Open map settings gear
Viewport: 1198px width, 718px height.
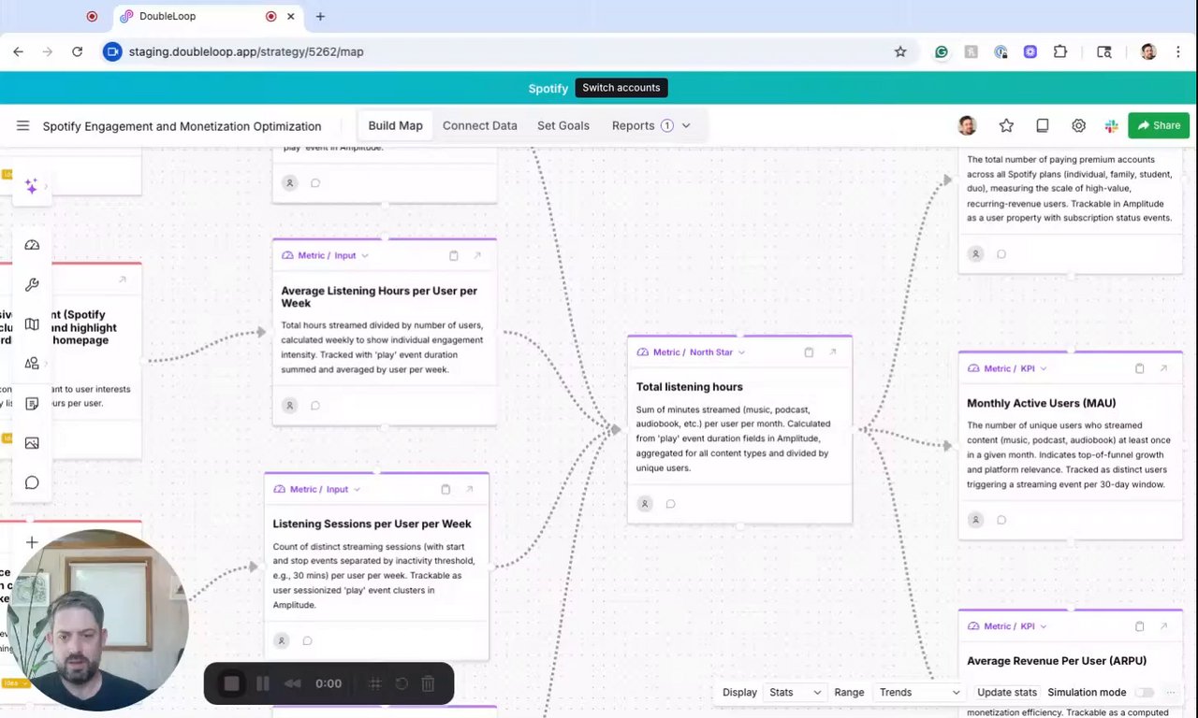(1078, 125)
